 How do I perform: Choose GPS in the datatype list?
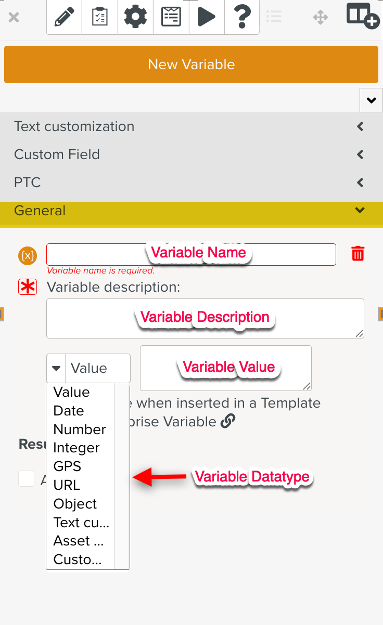point(68,466)
